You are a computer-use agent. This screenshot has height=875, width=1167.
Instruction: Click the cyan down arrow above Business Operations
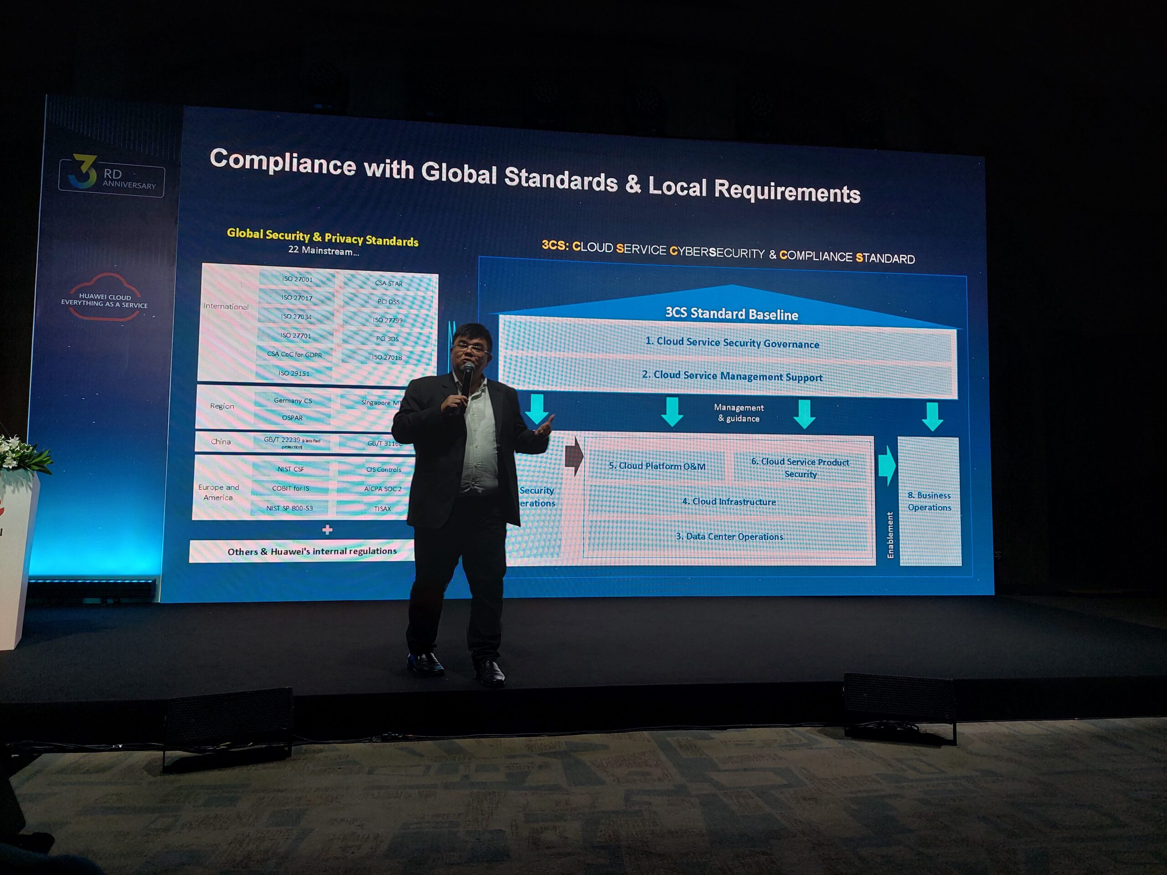point(932,417)
